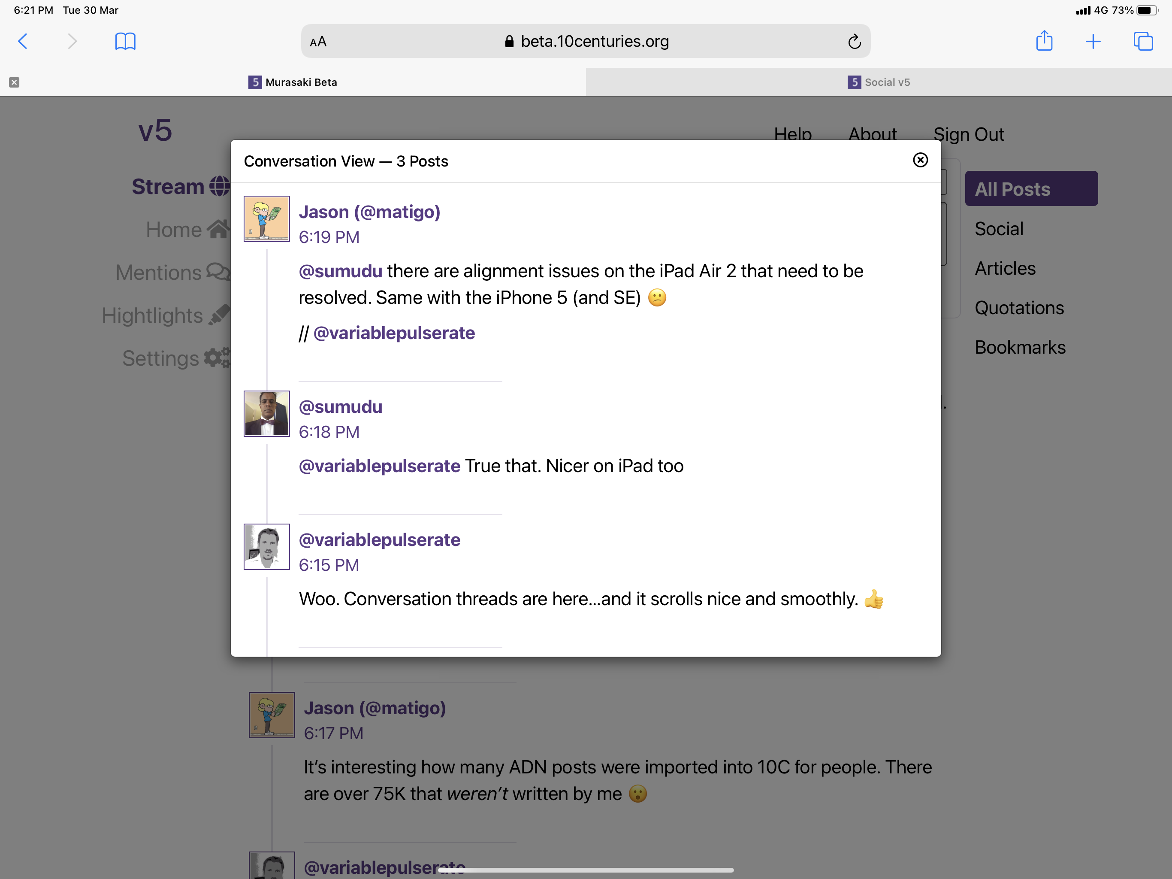The image size is (1172, 879).
Task: Tap Jason's cartoon avatar in dialog
Action: 266,219
